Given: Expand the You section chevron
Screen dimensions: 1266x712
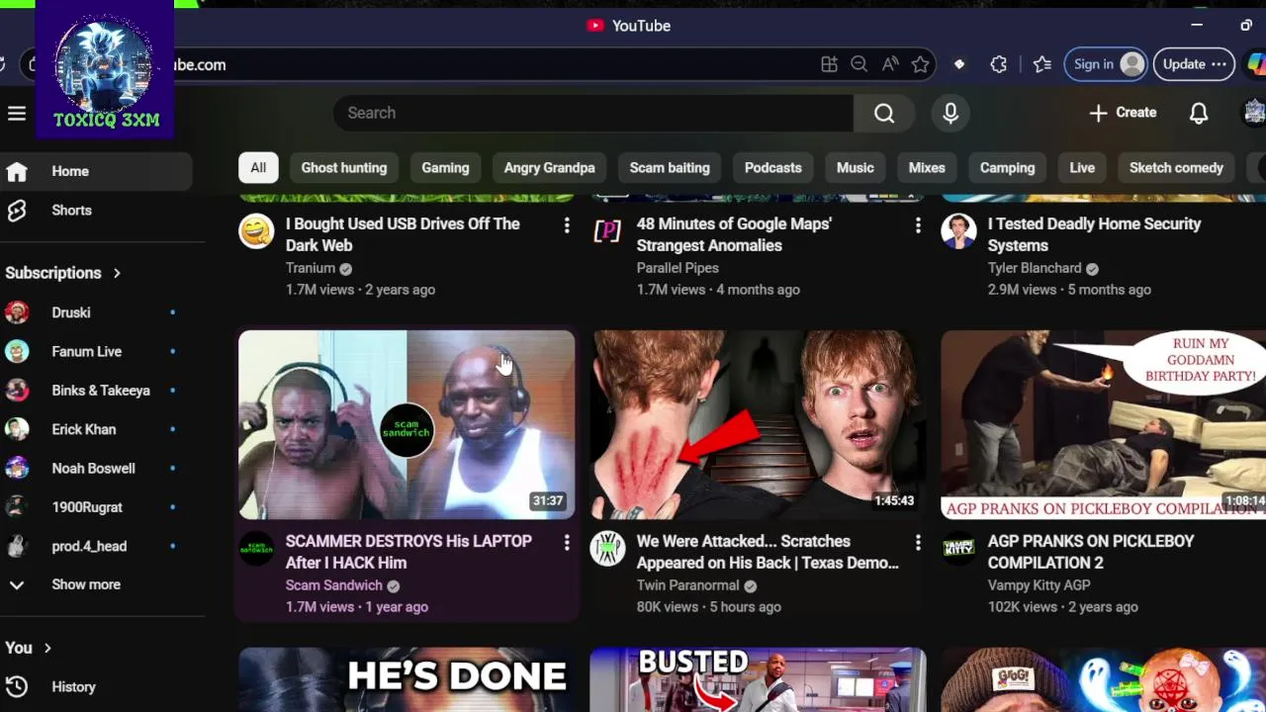Looking at the screenshot, I should (47, 648).
